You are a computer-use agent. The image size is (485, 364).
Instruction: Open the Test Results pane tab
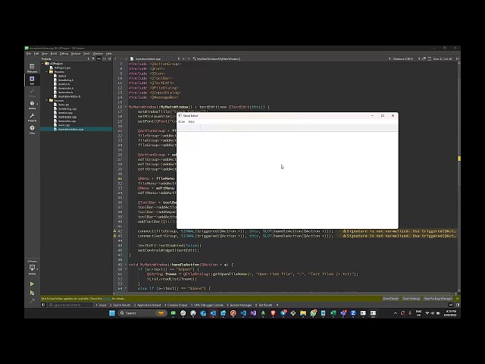[x=264, y=305]
